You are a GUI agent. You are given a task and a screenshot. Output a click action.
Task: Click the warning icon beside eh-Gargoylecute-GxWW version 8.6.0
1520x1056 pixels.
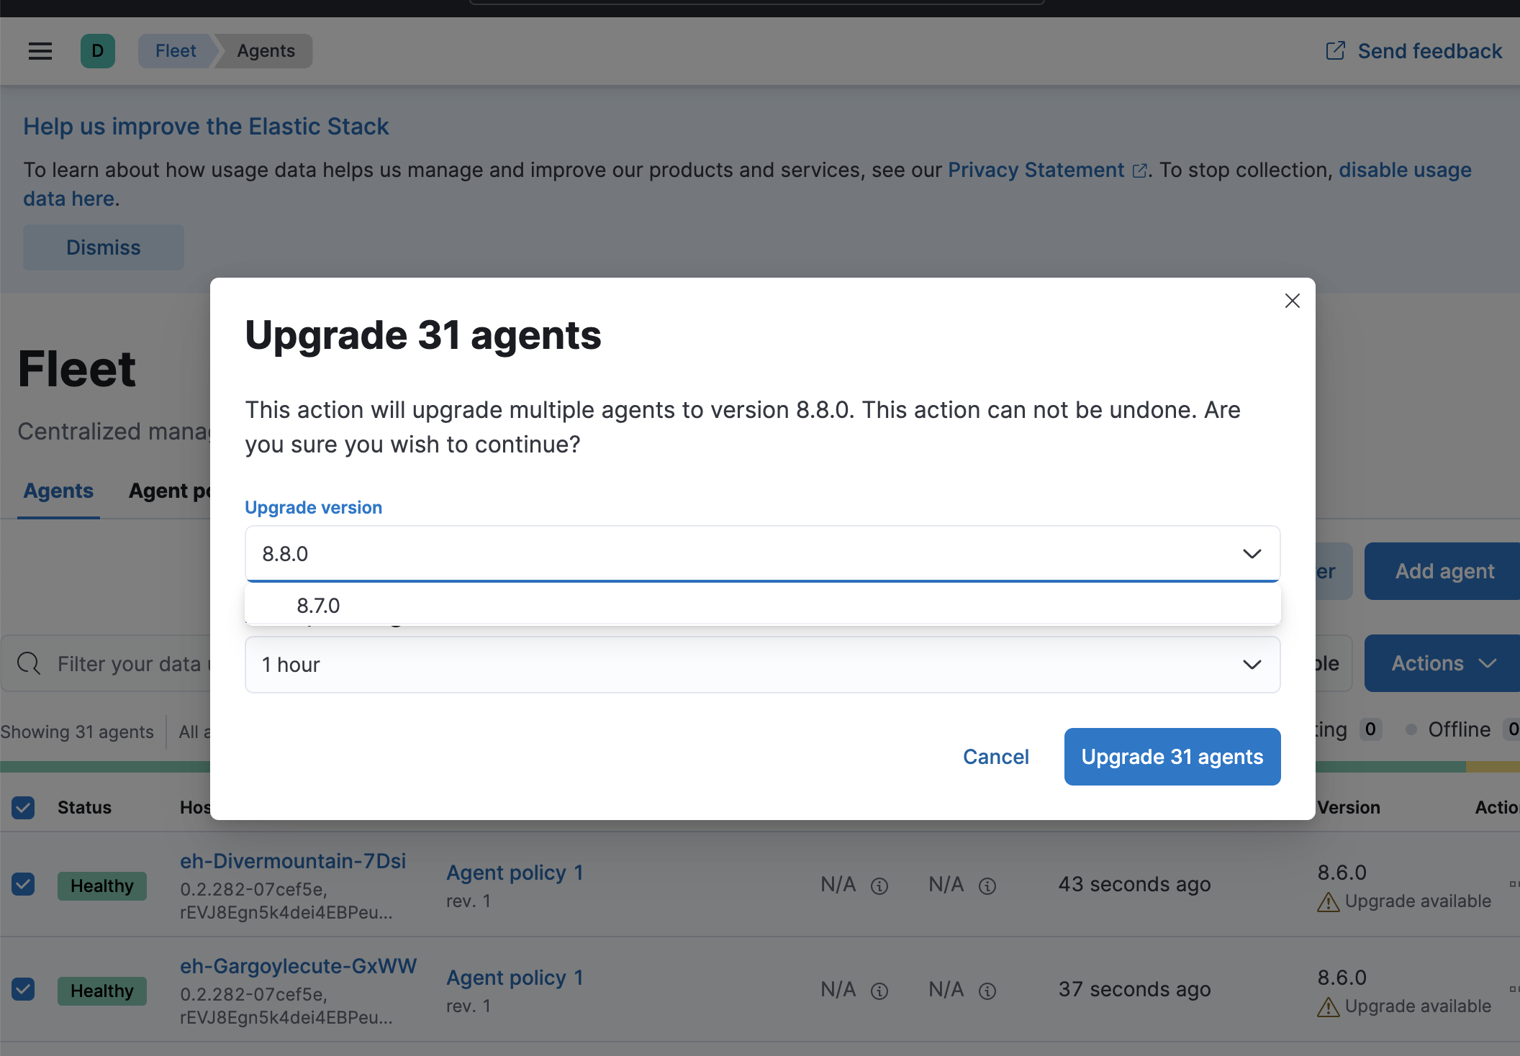coord(1329,1006)
